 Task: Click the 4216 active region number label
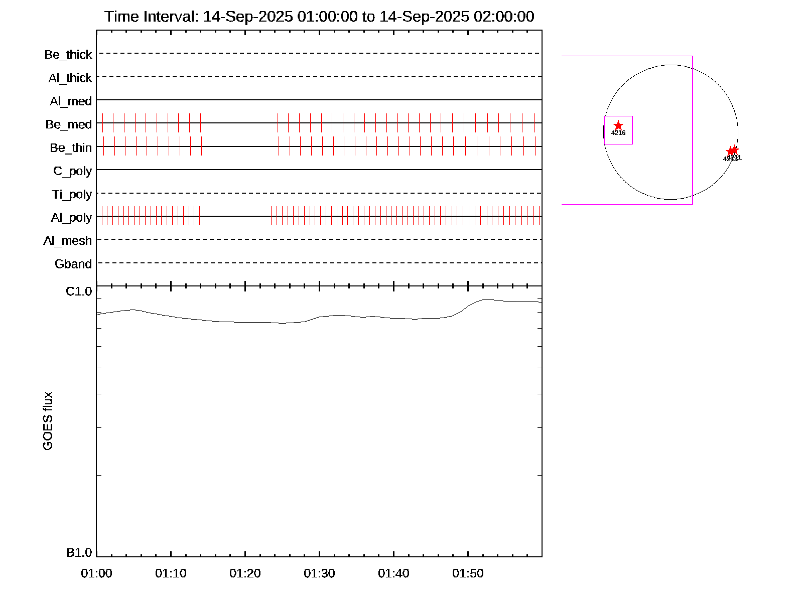point(618,133)
